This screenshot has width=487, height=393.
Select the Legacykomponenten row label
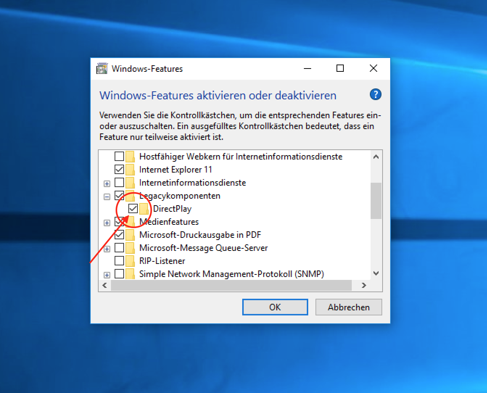point(180,196)
